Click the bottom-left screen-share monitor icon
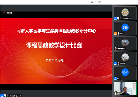 pyautogui.click(x=5, y=95)
